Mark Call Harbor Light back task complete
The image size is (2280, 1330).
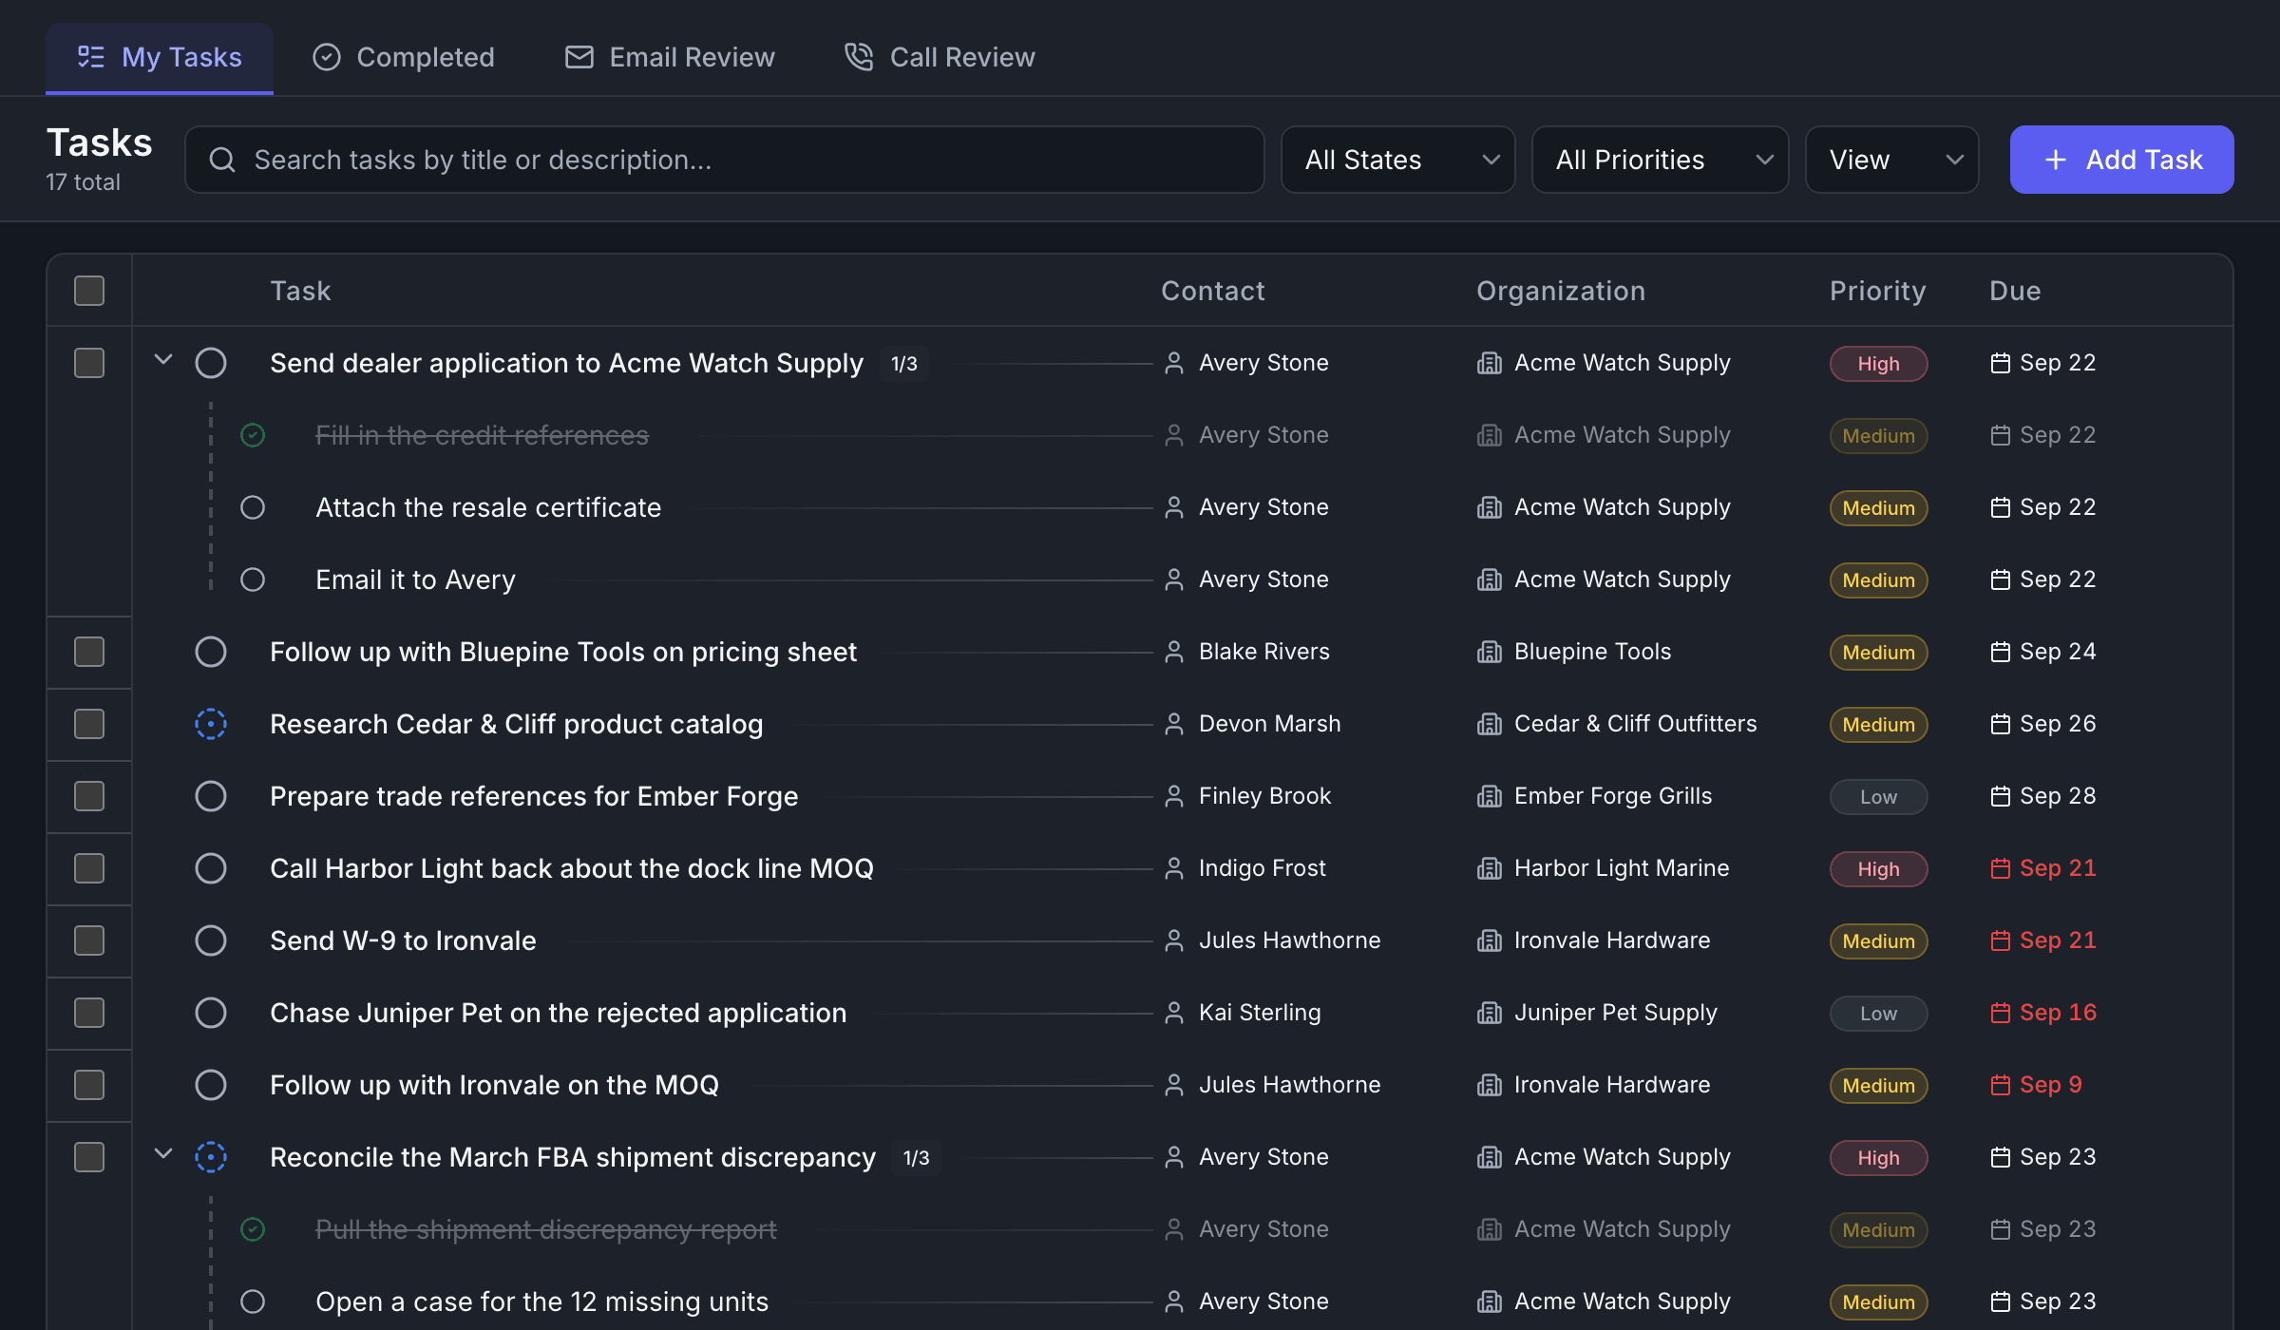211,868
